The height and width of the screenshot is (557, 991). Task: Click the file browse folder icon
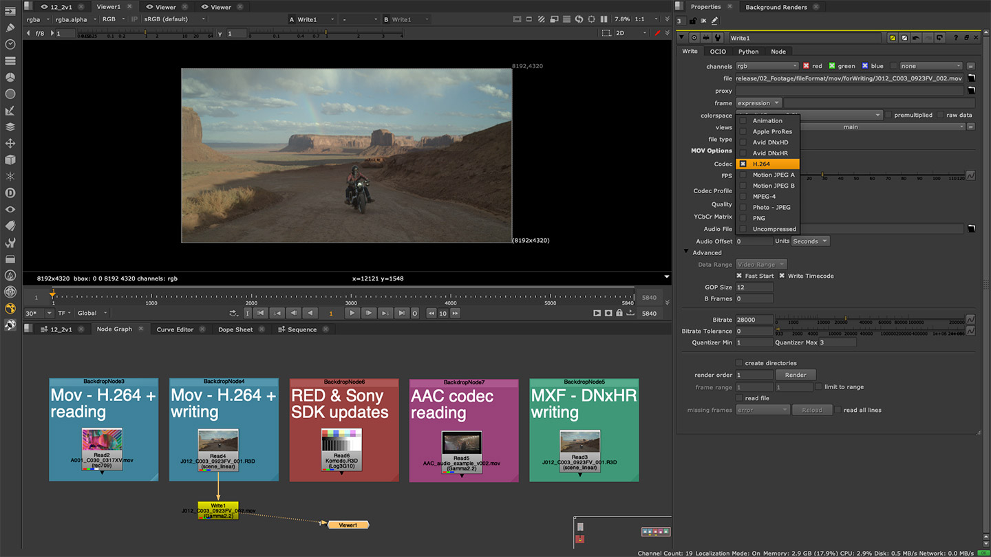972,78
